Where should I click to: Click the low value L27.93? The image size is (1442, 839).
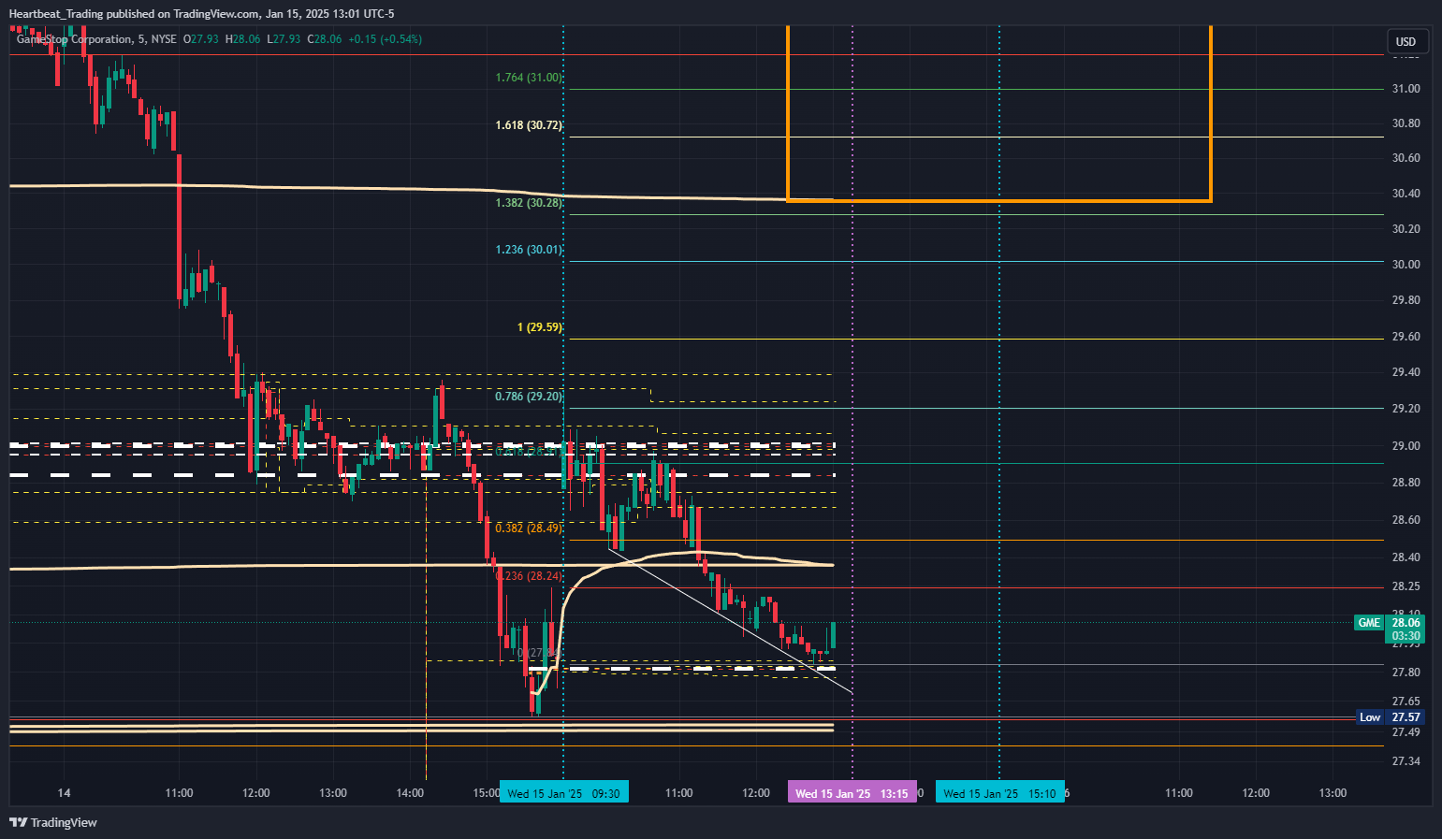pos(284,39)
